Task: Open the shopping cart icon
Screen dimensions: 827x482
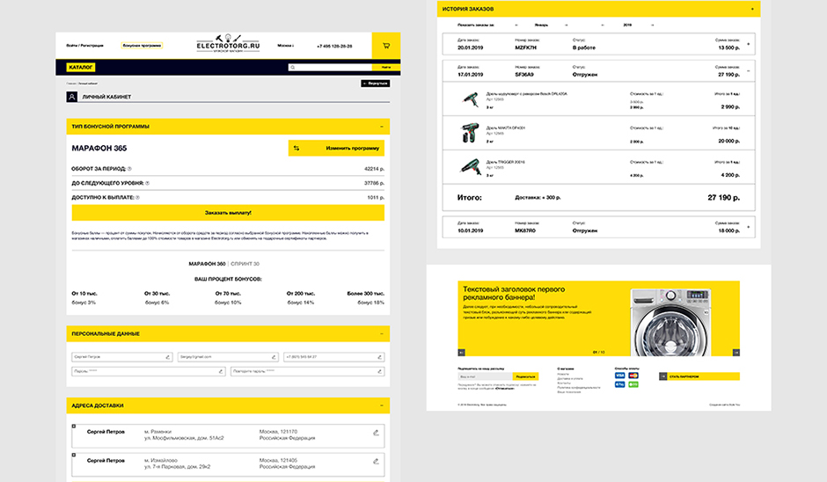Action: [x=385, y=45]
